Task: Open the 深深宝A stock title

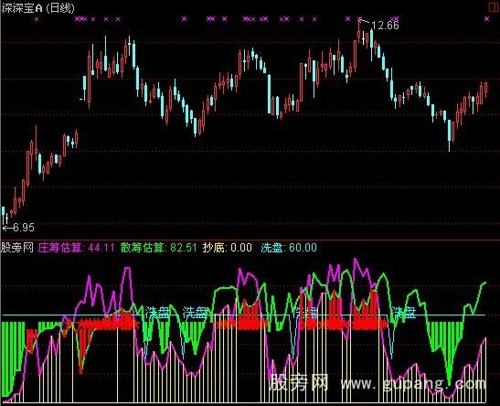Action: click(x=22, y=8)
